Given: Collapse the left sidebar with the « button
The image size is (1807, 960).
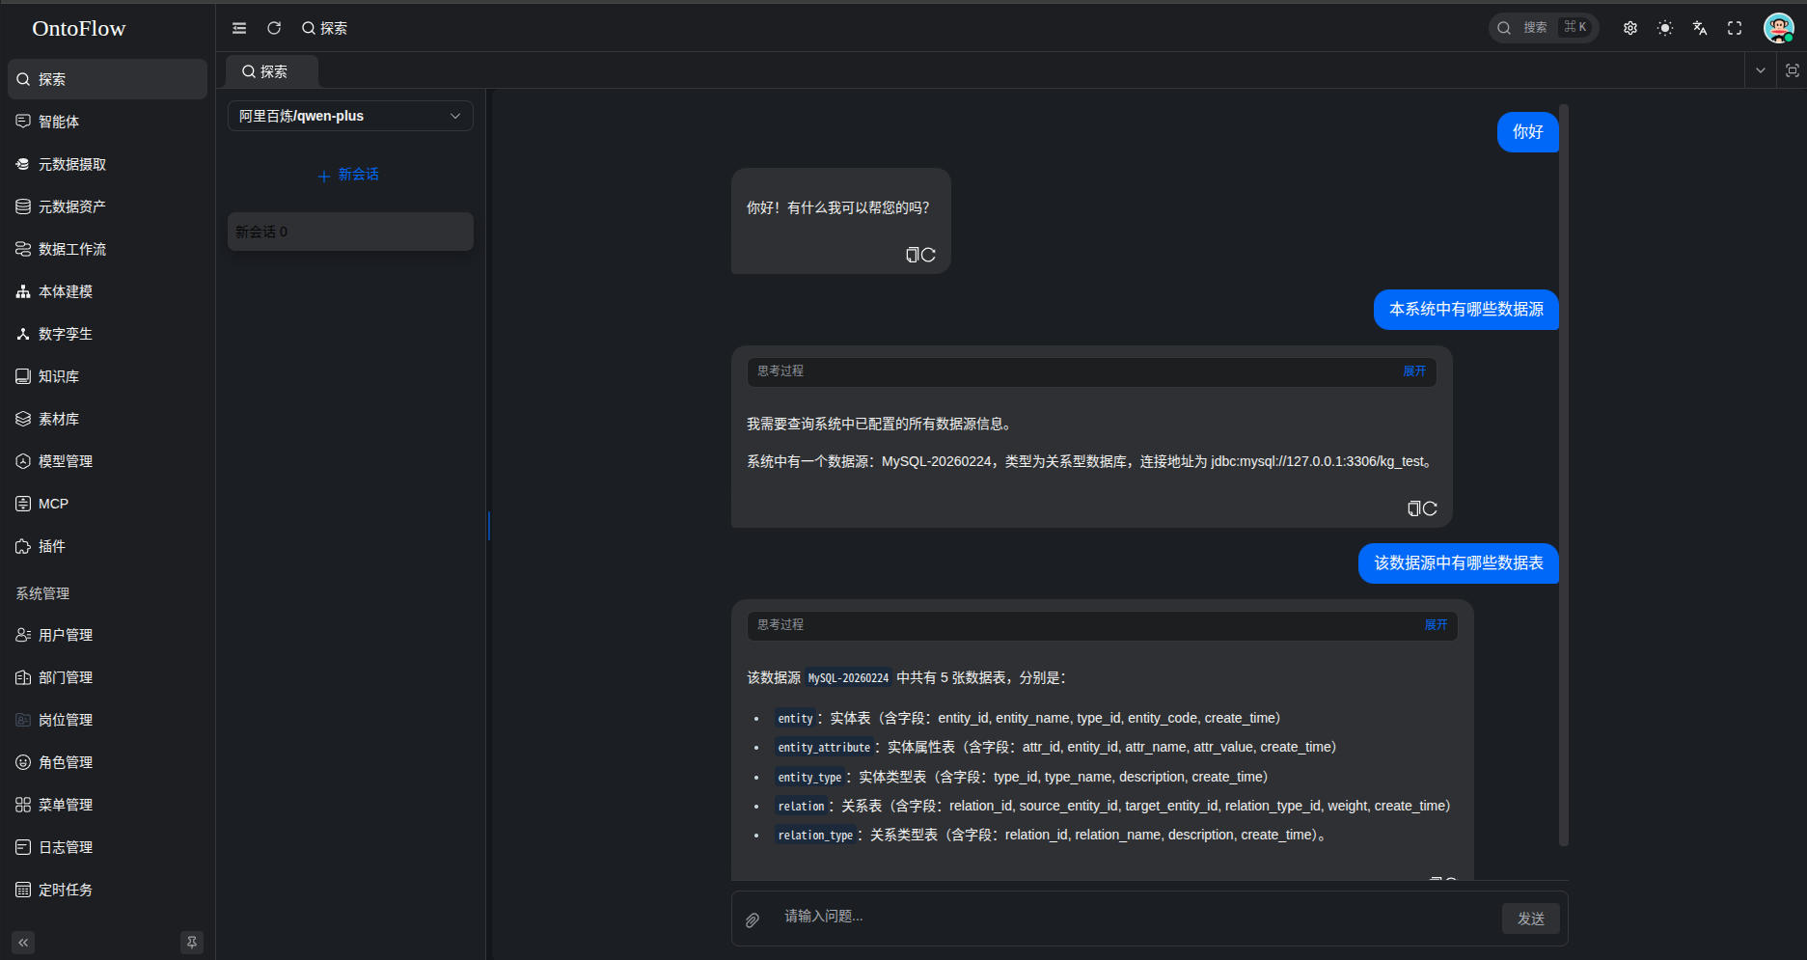Looking at the screenshot, I should (x=22, y=942).
